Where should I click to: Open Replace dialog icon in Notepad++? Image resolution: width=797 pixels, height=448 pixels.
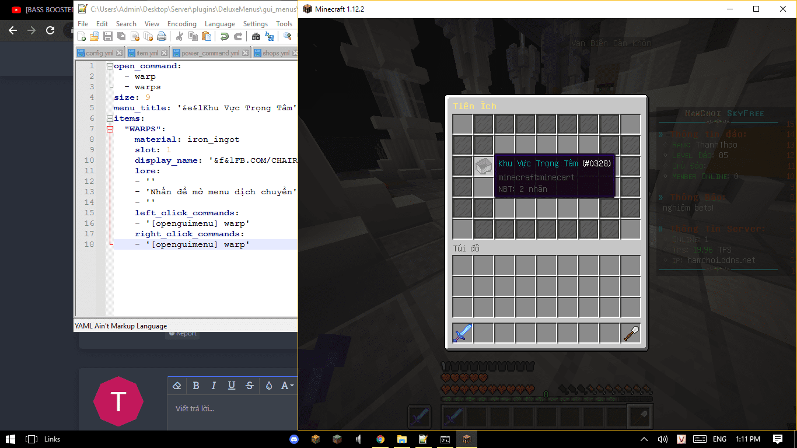[x=270, y=37]
